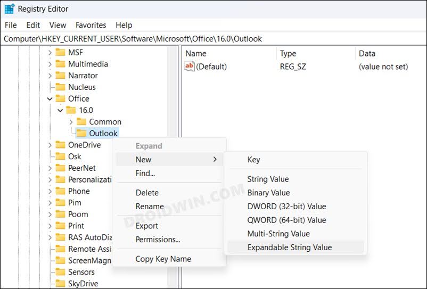Choose Copy Key Name
Image resolution: width=427 pixels, height=289 pixels.
[169, 259]
